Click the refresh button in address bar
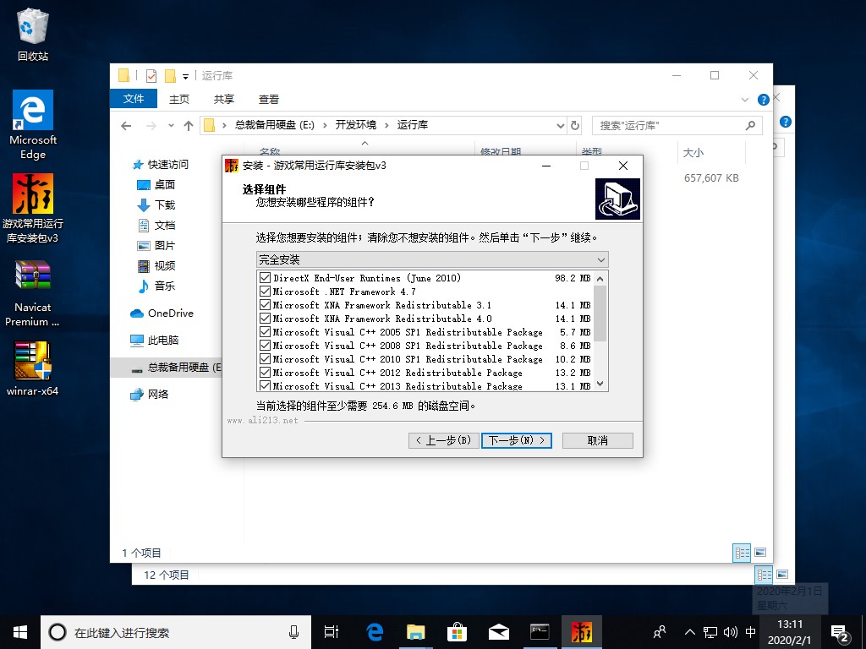 tap(575, 125)
